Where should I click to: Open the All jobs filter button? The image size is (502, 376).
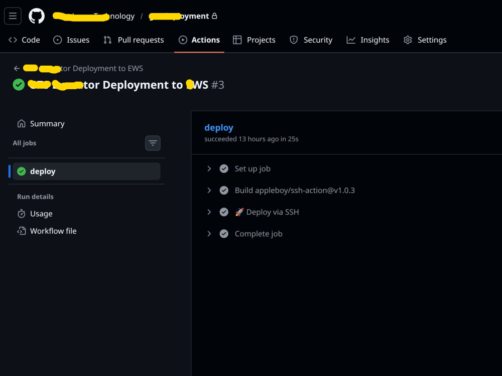(x=153, y=143)
